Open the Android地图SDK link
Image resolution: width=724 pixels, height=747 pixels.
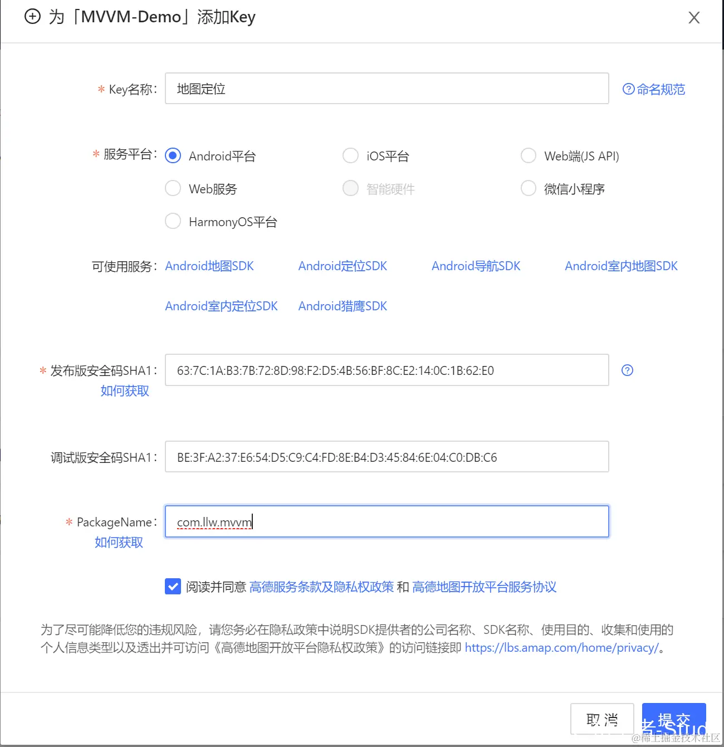209,266
